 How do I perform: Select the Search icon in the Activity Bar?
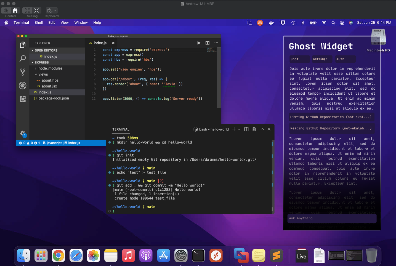23,58
